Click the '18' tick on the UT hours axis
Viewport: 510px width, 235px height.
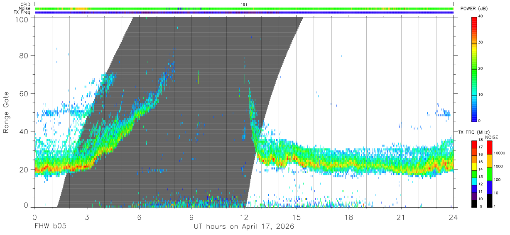(x=349, y=217)
